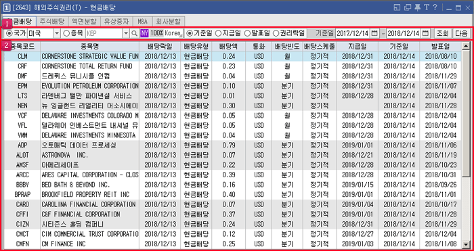474x251 pixels.
Task: Click the end date field 2018/12/14
Action: tap(404, 33)
